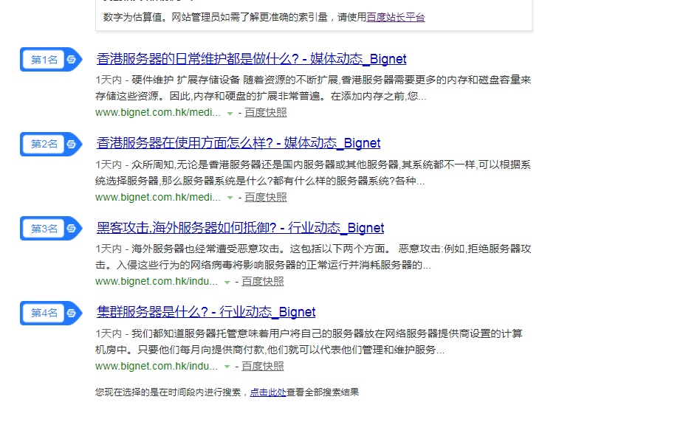The width and height of the screenshot is (686, 433).
Task: Click snippet text starting 我们都知道服务器托管
Action: [309, 342]
